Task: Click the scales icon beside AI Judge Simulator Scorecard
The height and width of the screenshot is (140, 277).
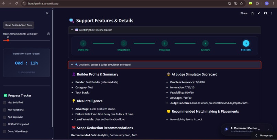Action: coord(168,74)
